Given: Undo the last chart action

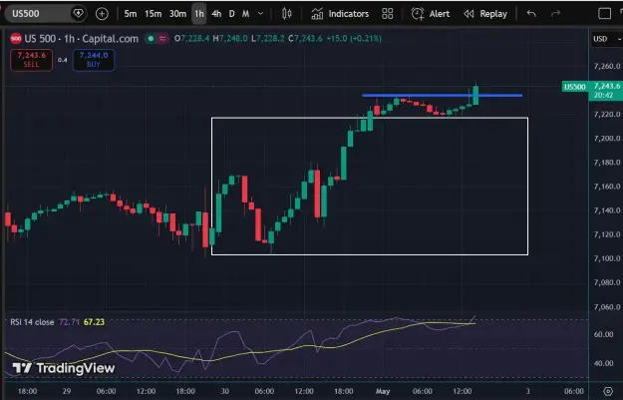Looking at the screenshot, I should (531, 14).
